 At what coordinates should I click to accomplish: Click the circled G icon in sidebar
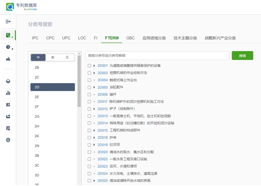pyautogui.click(x=8, y=140)
